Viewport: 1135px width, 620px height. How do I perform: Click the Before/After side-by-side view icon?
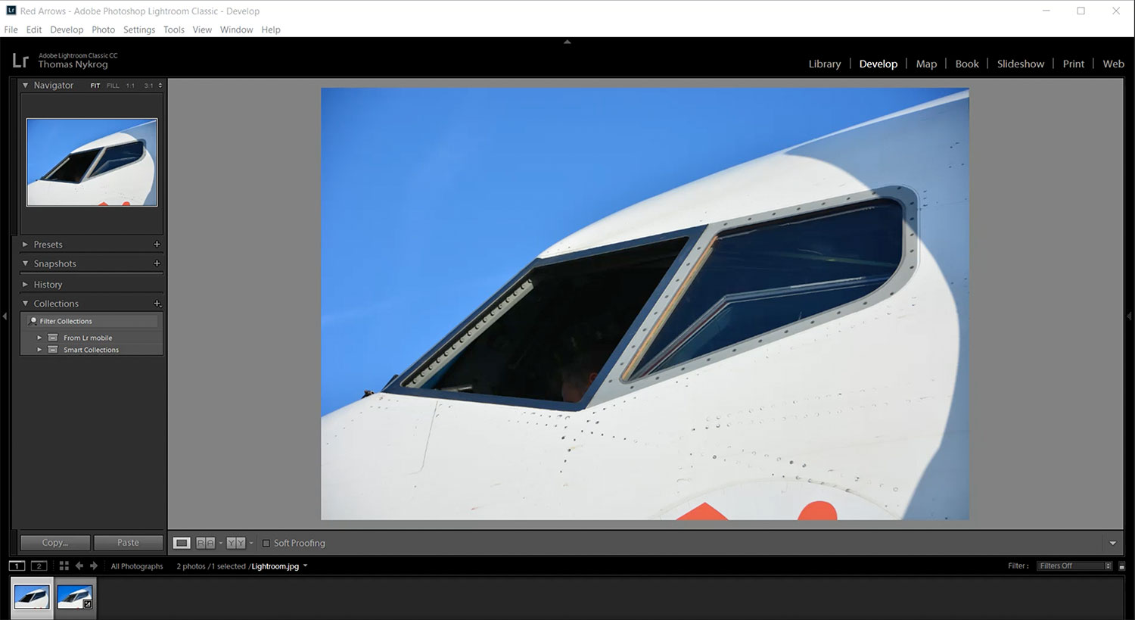[205, 543]
